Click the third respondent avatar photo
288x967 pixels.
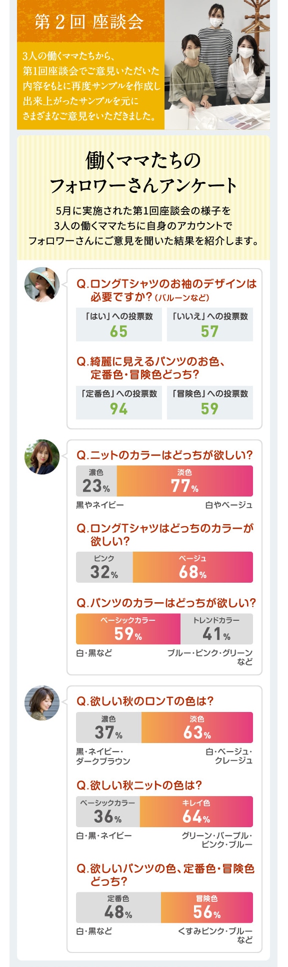pos(42,703)
